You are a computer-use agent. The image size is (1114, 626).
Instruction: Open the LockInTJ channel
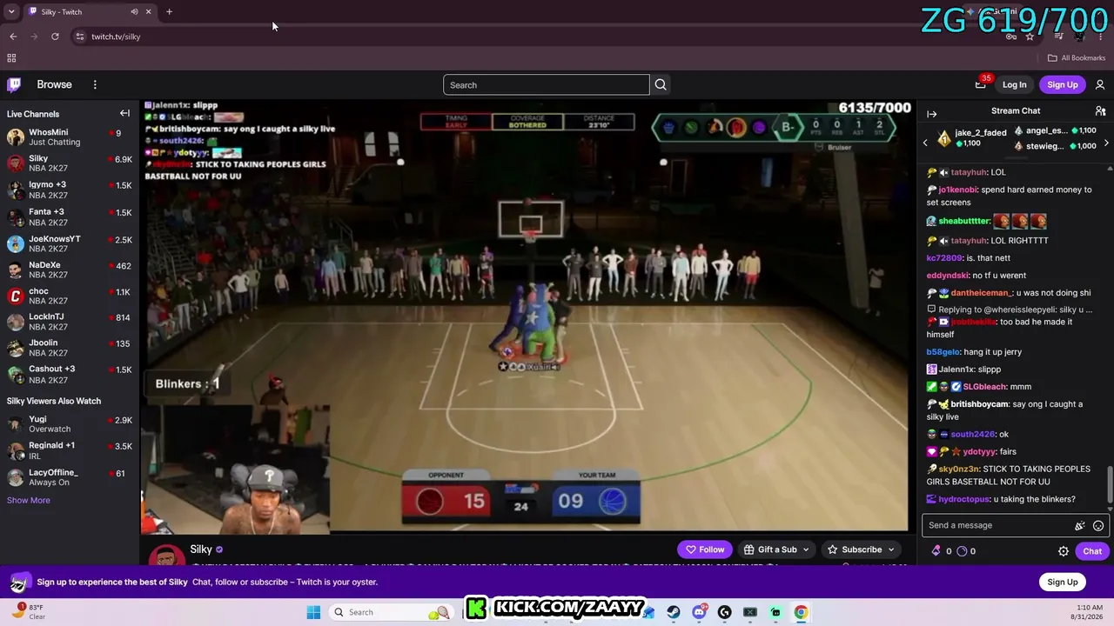[70, 322]
